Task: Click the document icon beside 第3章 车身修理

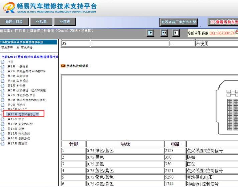Action: pos(3,76)
